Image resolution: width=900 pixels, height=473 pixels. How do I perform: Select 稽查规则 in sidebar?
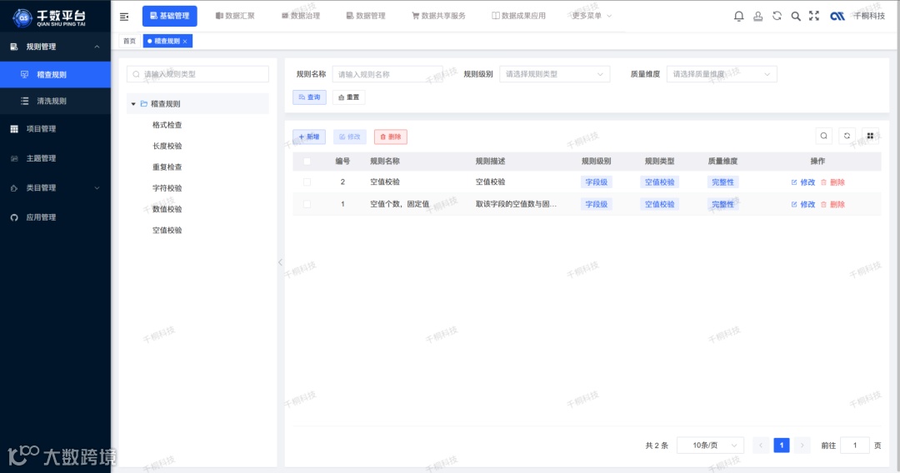[55, 75]
